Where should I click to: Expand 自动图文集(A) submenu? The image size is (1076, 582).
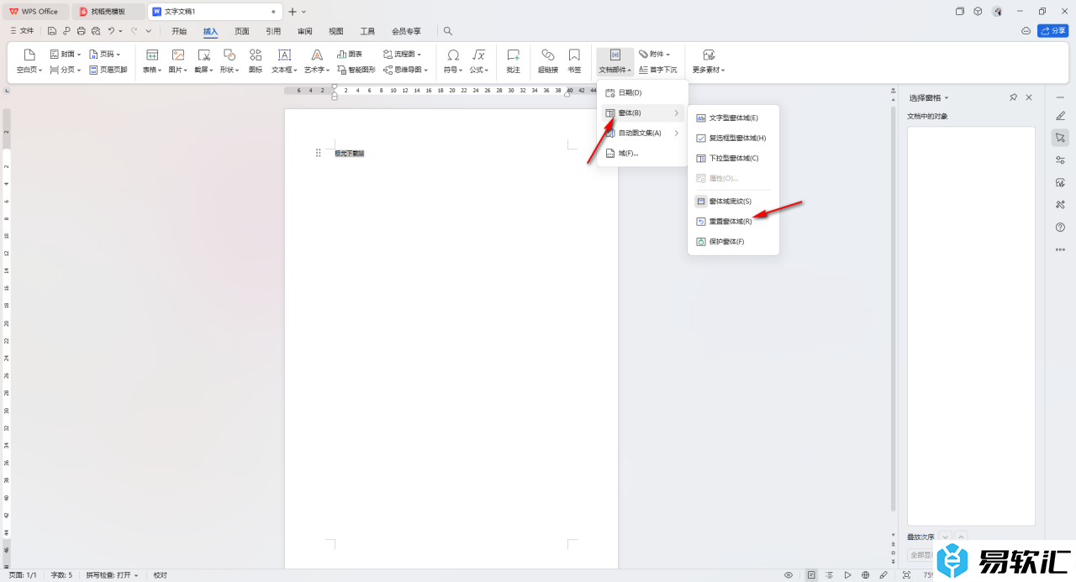(642, 133)
